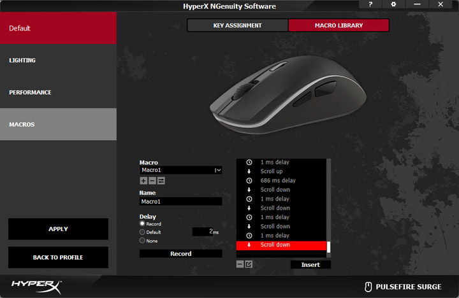The image size is (459, 298).
Task: Click the clock icon beside 686 ms delay
Action: pyautogui.click(x=249, y=180)
